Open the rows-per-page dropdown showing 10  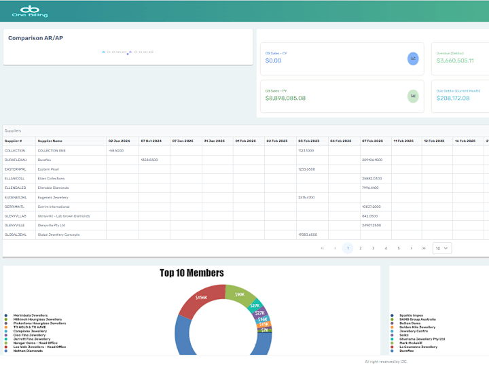pos(442,248)
